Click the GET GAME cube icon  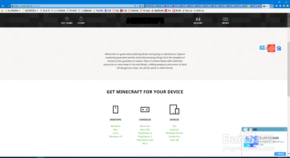tap(67, 19)
